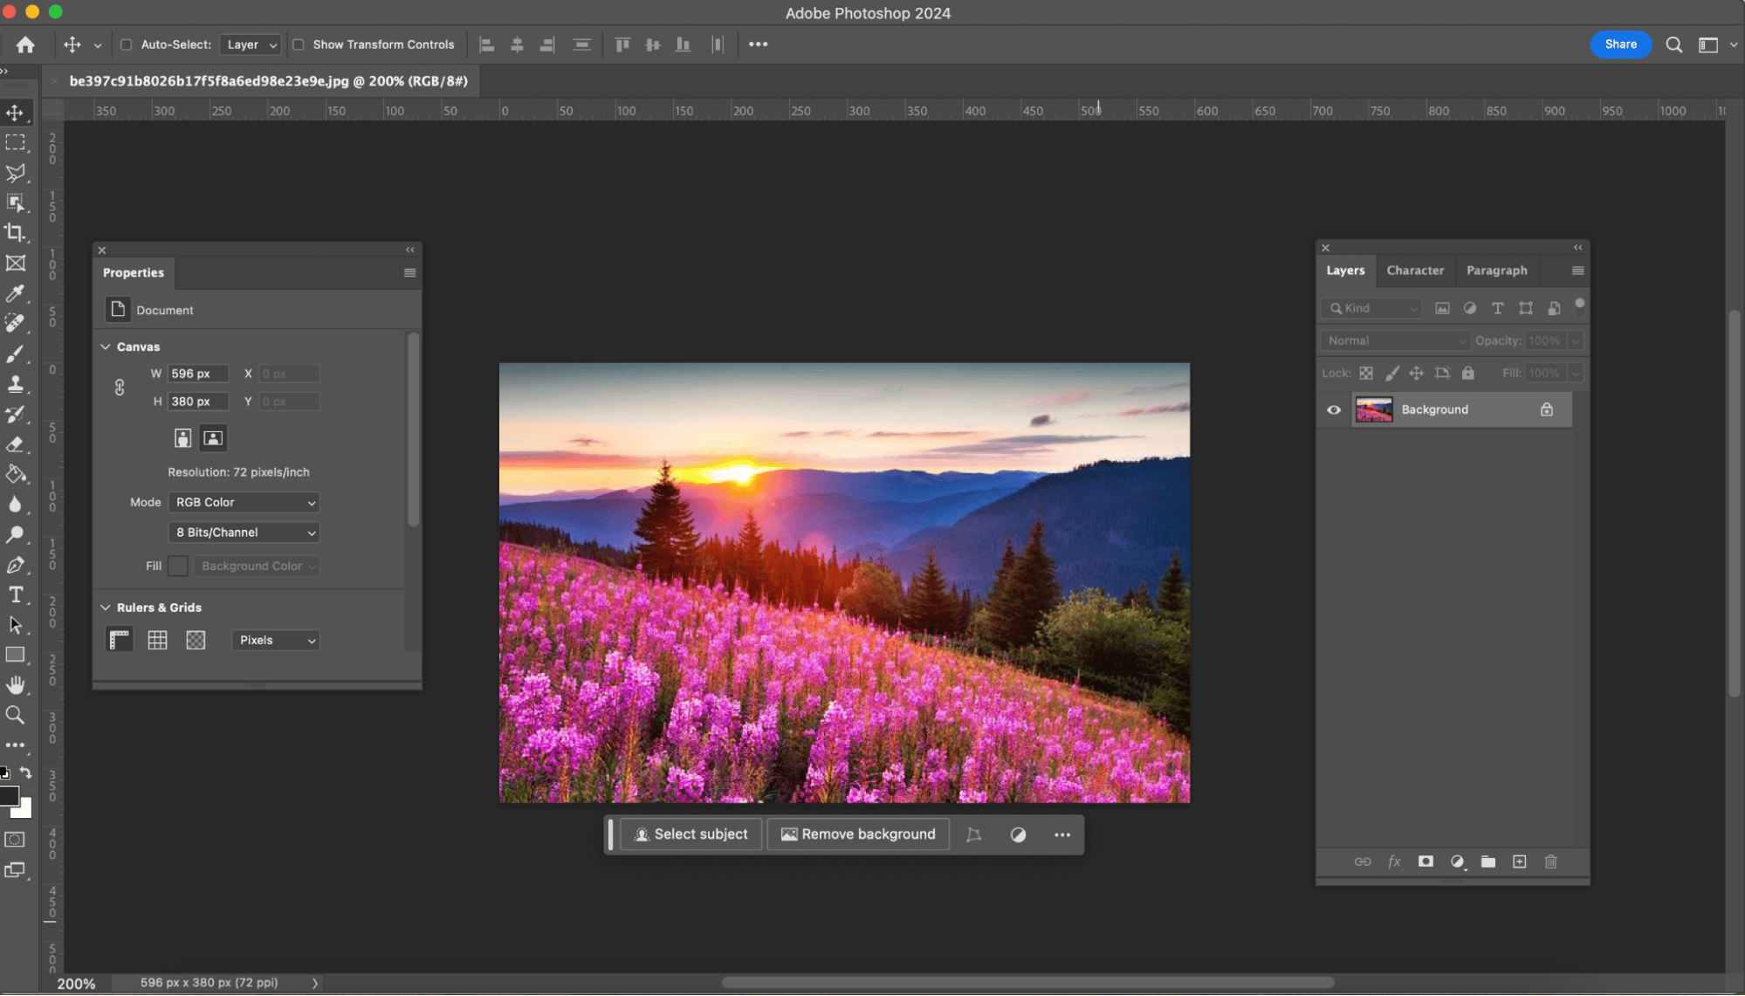Select the Pen tool
Screen dimensions: 1745x996
pyautogui.click(x=15, y=565)
